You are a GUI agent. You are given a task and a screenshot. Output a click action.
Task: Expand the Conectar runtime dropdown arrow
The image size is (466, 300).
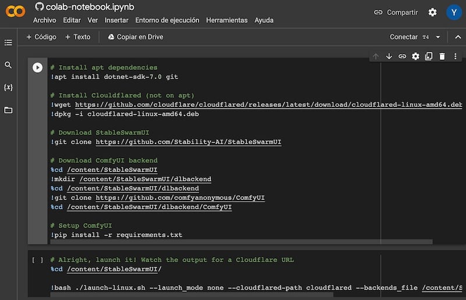click(438, 37)
